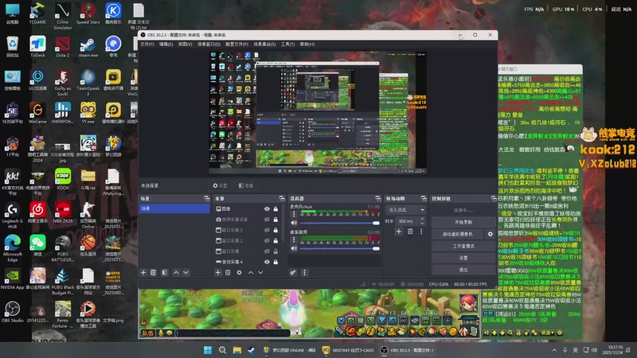Unlock the 游戏采集 4 source lock icon
Viewport: 637px width, 358px height.
point(276,262)
